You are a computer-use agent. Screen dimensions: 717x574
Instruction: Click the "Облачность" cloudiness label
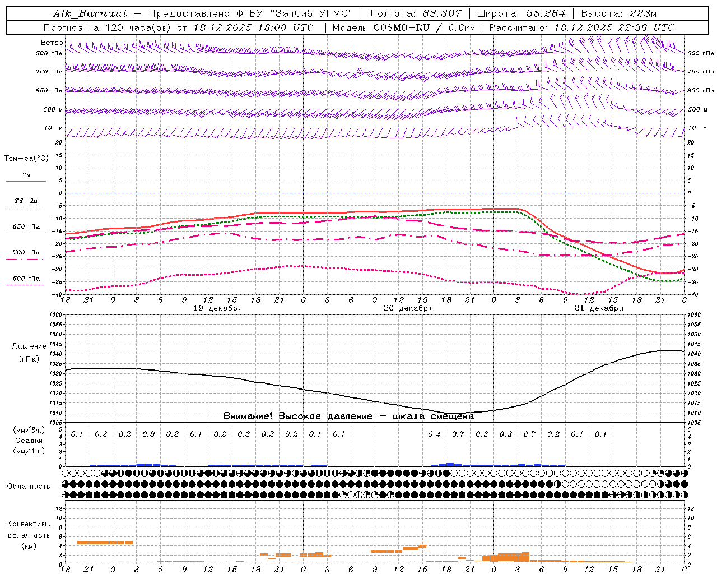(29, 487)
